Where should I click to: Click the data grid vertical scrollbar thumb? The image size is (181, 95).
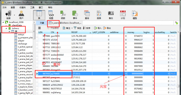(178, 86)
